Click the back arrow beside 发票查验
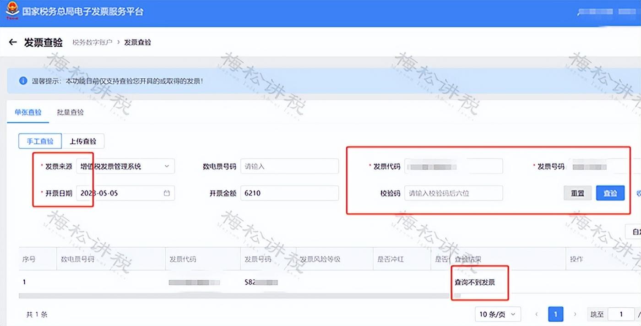Viewport: 641px width, 326px height. click(x=13, y=42)
